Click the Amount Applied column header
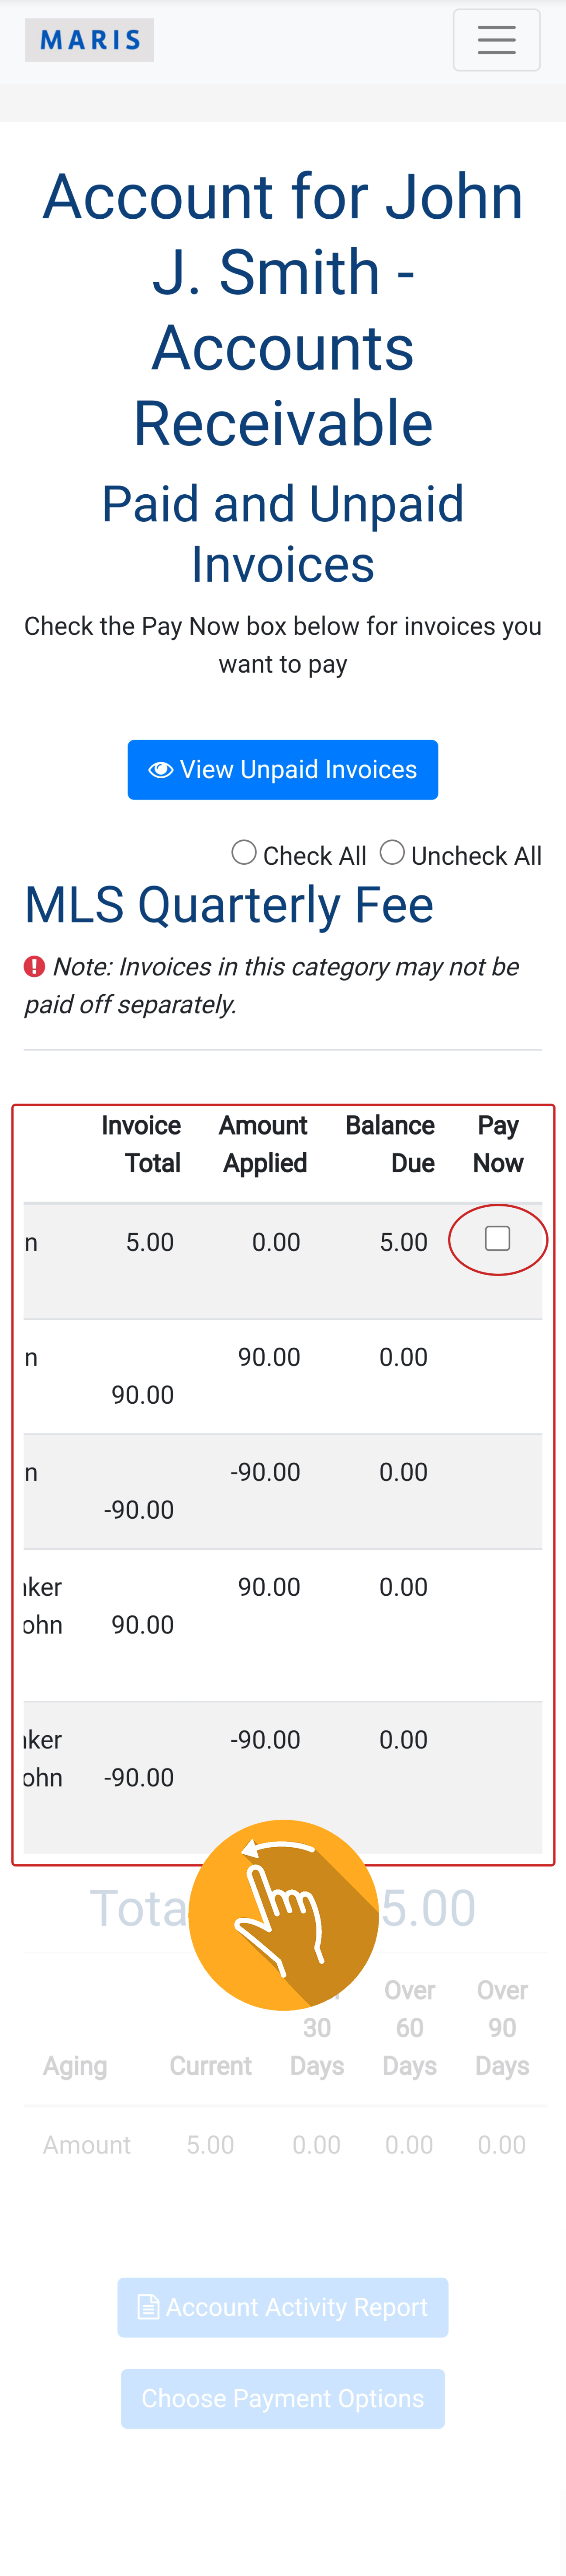The image size is (566, 2576). coord(263,1144)
